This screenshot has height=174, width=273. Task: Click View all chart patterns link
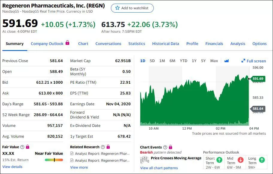(159, 168)
